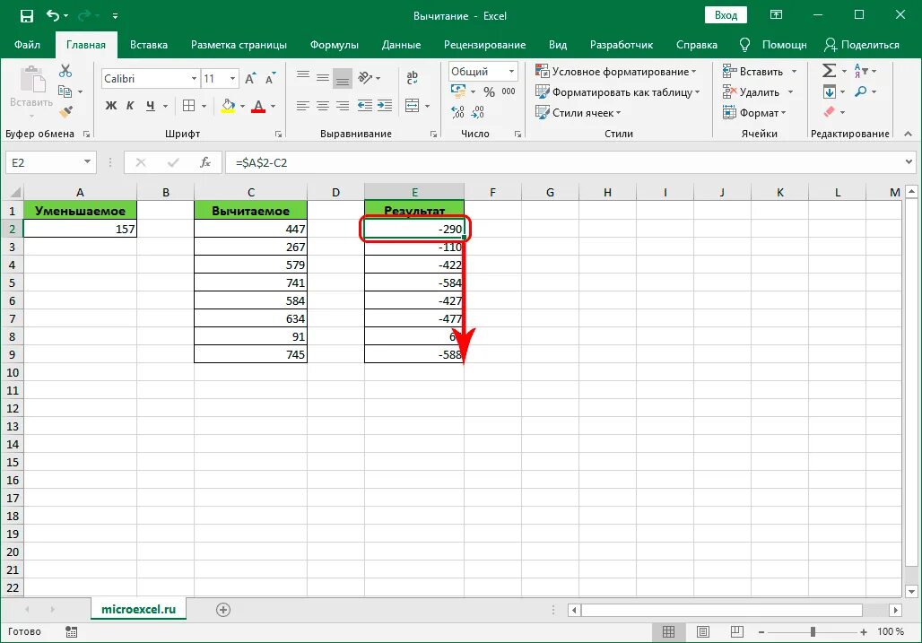Click the Cut scissors icon
This screenshot has height=643, width=922.
tap(65, 71)
